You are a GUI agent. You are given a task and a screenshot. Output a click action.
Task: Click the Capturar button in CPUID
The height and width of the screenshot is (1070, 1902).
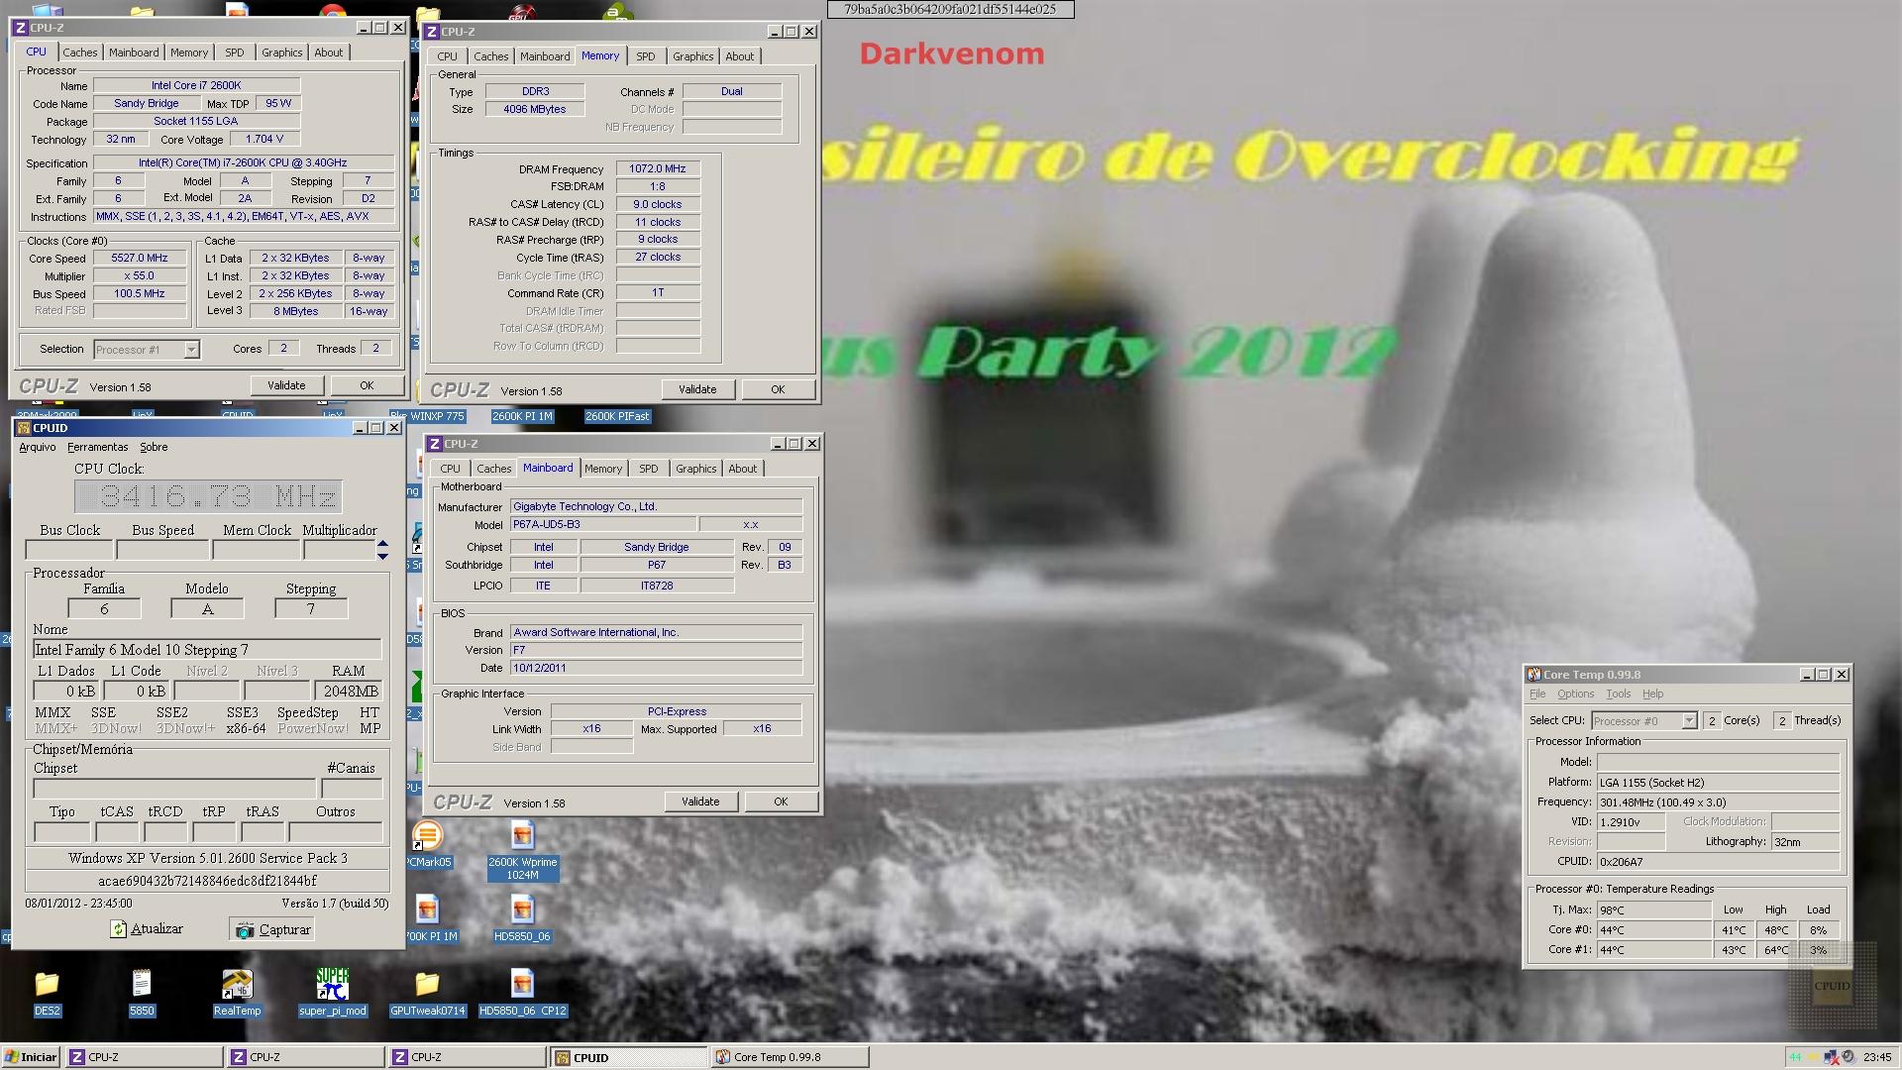coord(272,929)
